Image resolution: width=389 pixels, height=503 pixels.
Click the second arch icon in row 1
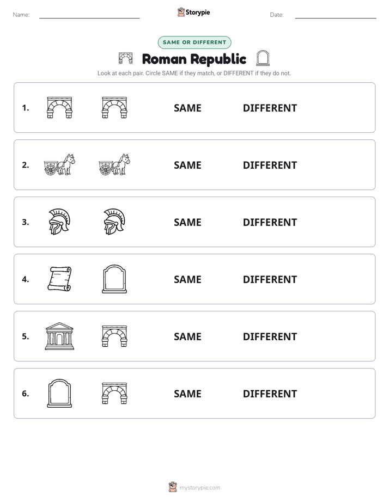(x=114, y=107)
